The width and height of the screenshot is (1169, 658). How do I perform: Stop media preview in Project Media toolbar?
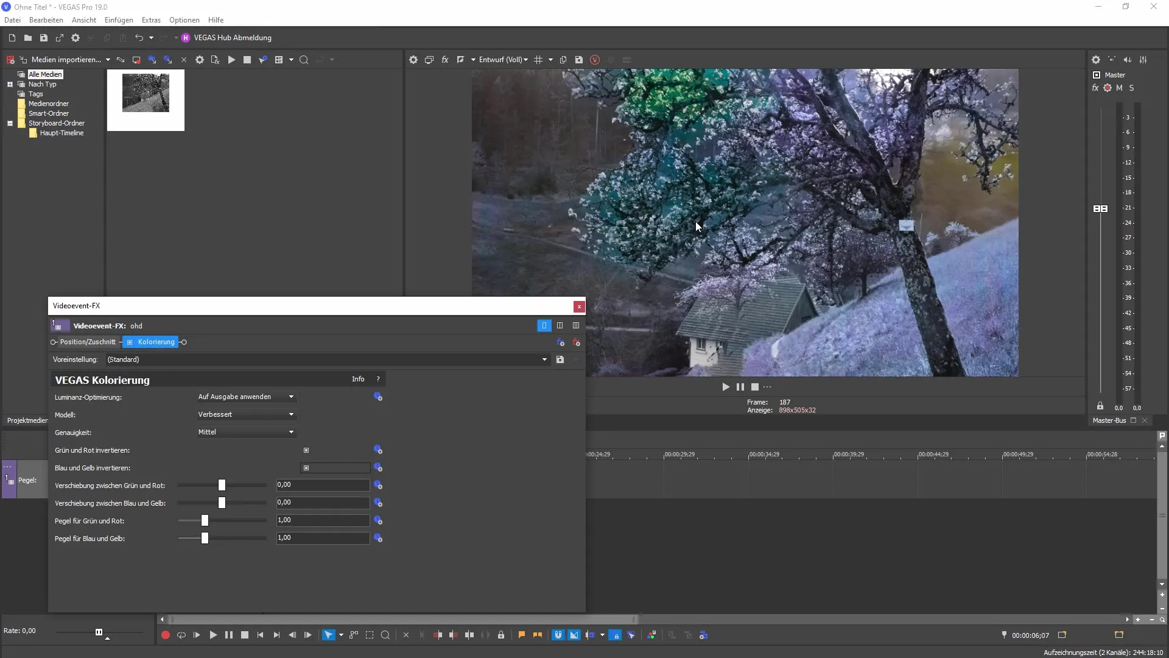pos(247,60)
